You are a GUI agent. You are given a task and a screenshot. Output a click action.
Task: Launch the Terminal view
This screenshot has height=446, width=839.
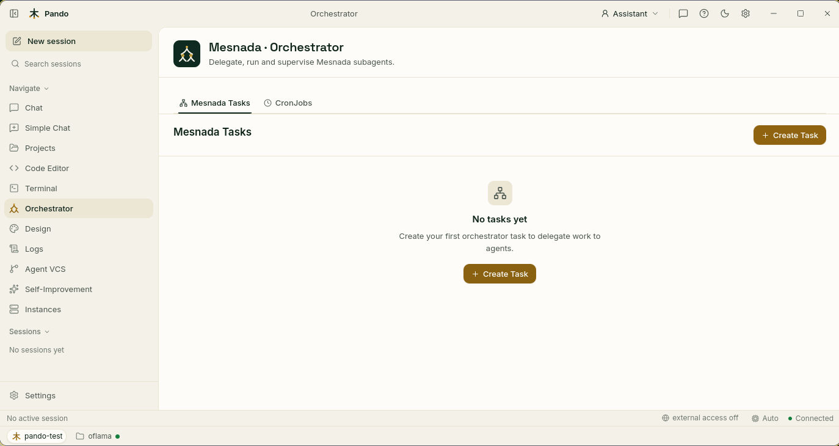tap(79, 188)
